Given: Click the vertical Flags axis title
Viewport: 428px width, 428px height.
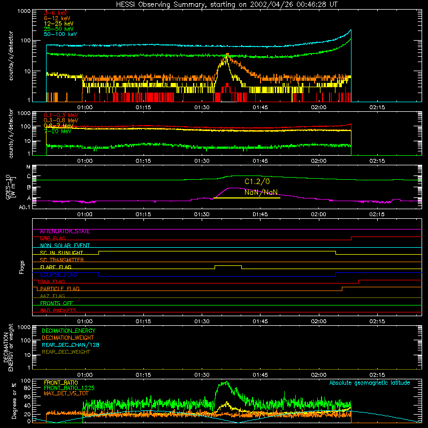Looking at the screenshot, I should click(22, 267).
